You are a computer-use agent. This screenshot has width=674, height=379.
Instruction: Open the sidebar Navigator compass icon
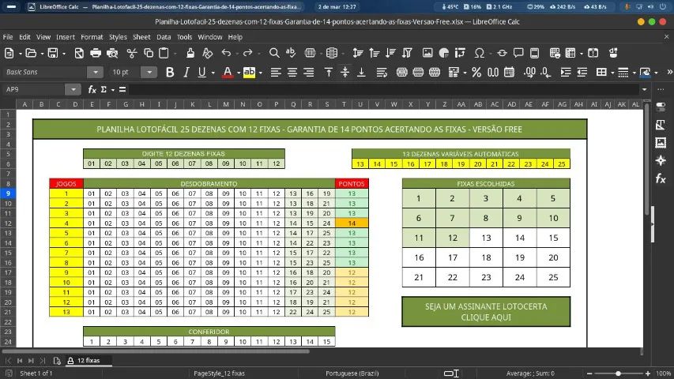[661, 161]
